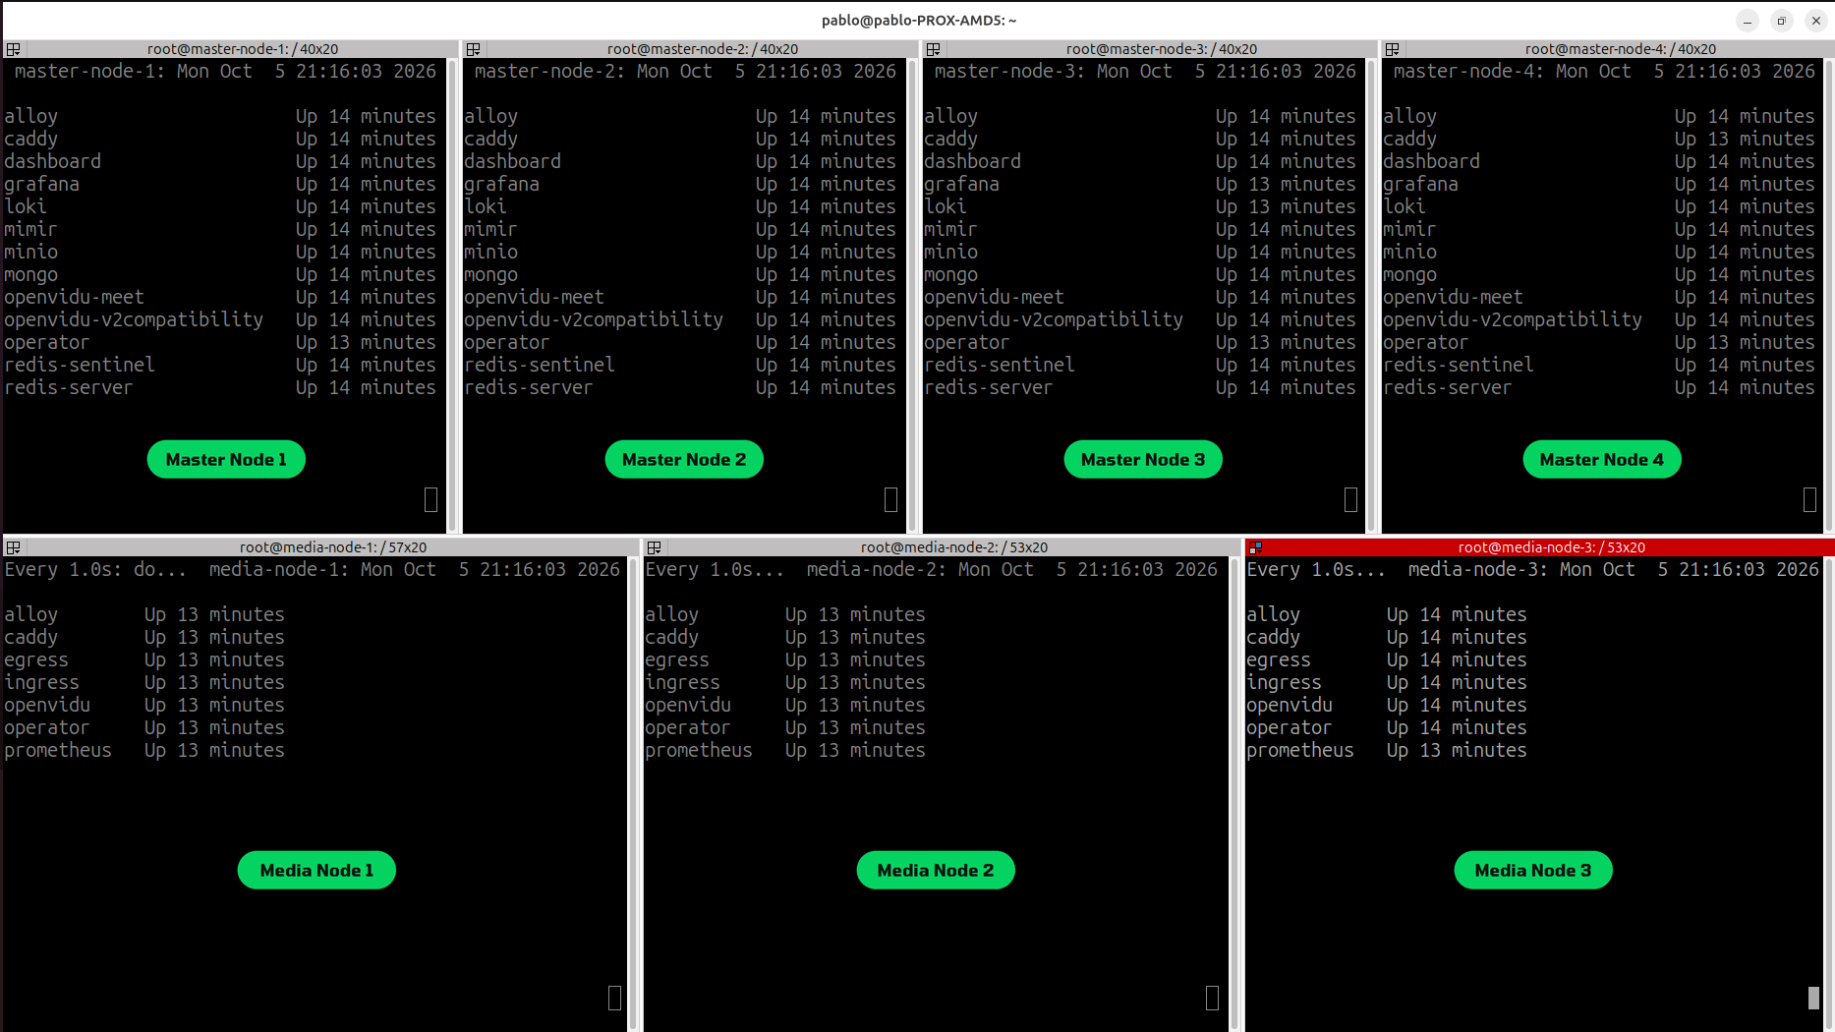This screenshot has width=1835, height=1032.
Task: Click 'openvidu' row in media-node-3 pane
Action: [x=1387, y=705]
